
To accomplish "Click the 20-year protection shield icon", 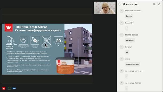I will 58,41.
